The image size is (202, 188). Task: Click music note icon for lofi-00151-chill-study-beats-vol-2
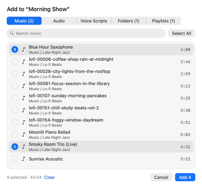24,110
